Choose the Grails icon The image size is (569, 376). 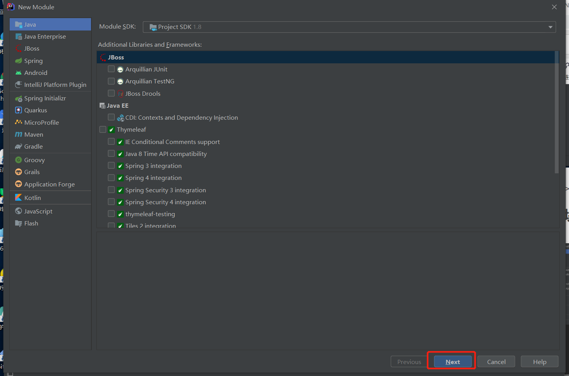pos(19,172)
